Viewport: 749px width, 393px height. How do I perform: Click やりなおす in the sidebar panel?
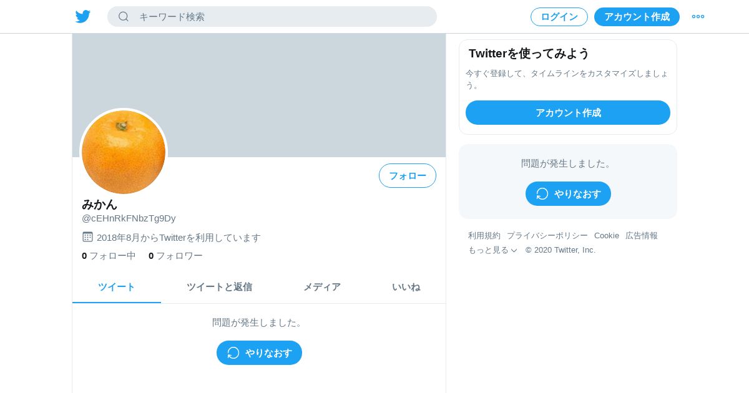568,193
